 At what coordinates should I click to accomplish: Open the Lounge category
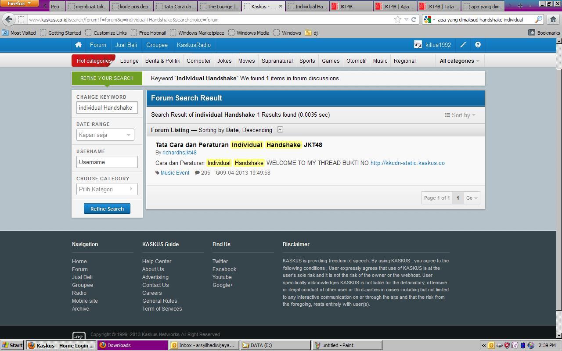(129, 61)
